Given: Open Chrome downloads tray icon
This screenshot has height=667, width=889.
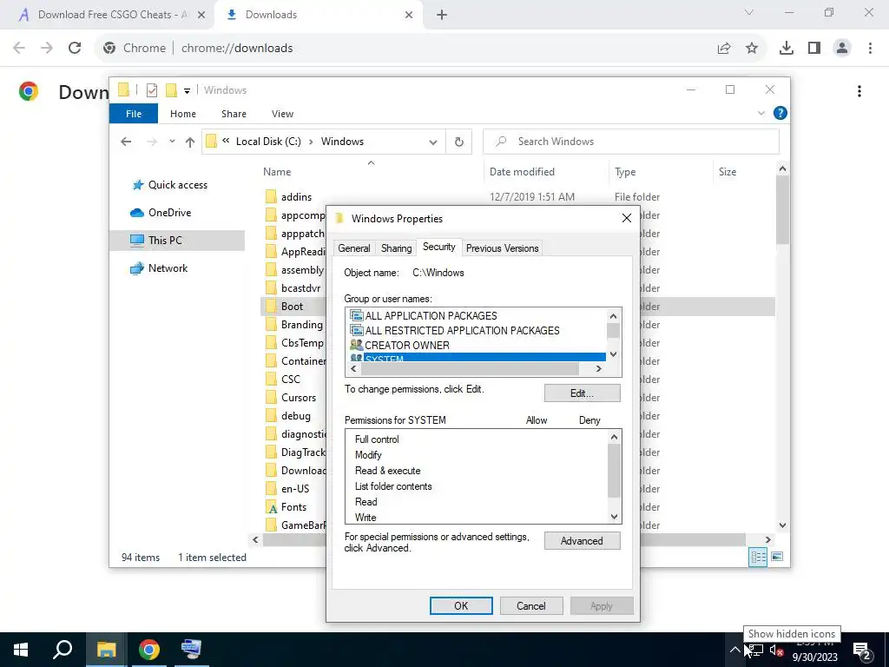Looking at the screenshot, I should point(787,49).
